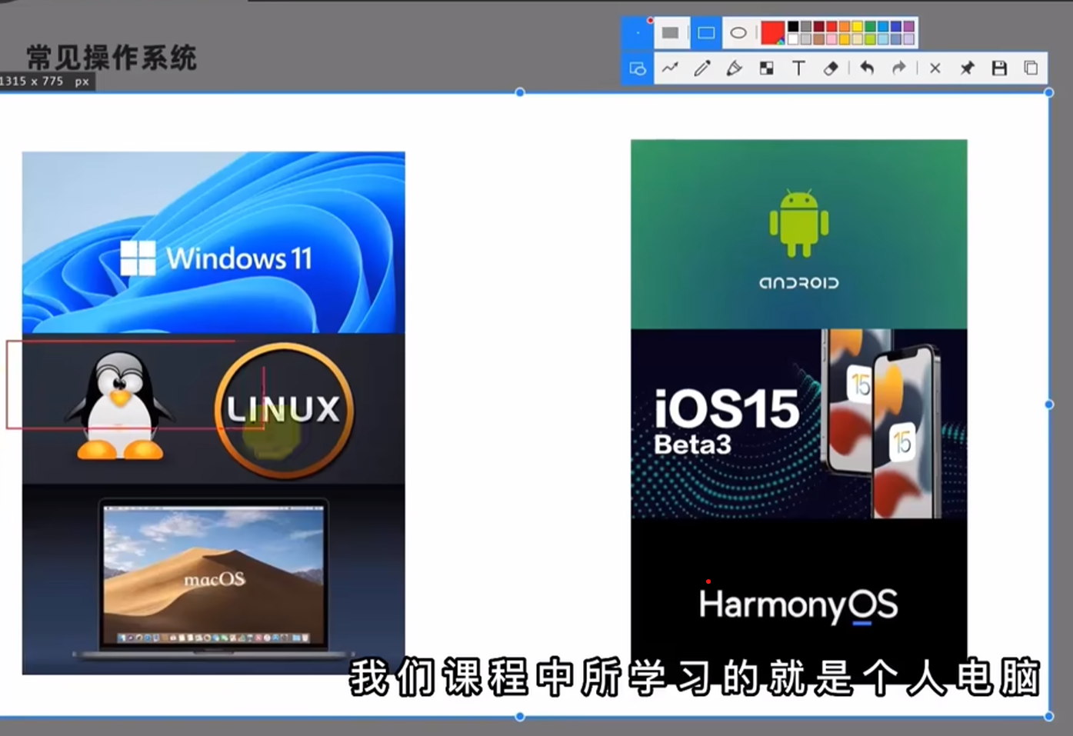Viewport: 1073px width, 736px height.
Task: Select the marker highlighter tool
Action: [x=735, y=68]
